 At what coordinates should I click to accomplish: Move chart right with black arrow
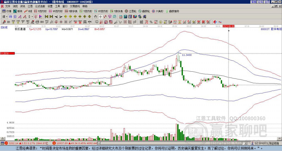click(x=61, y=17)
